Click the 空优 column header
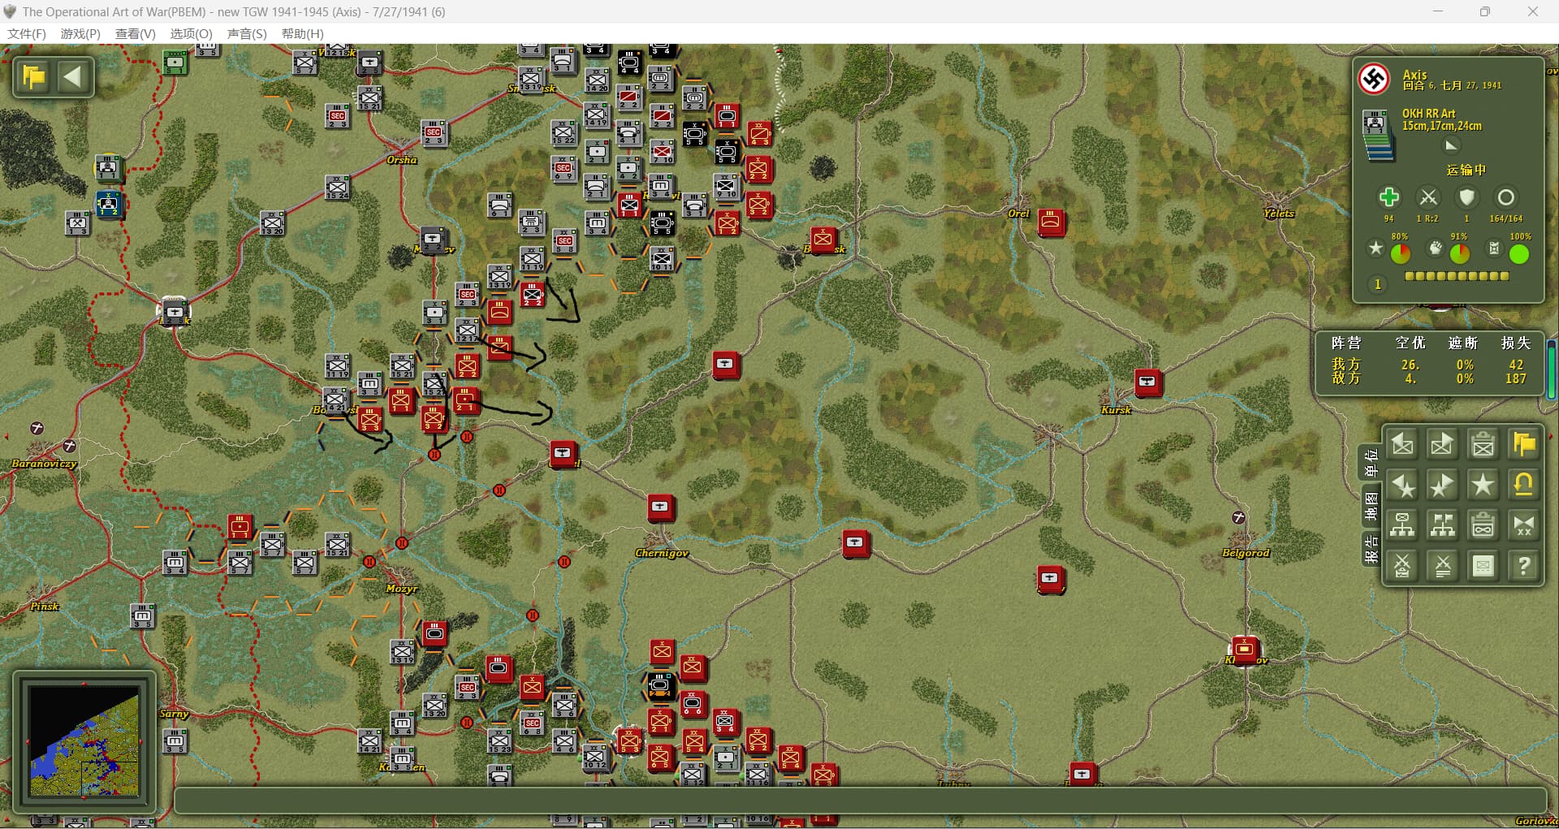The image size is (1559, 829). coord(1410,343)
